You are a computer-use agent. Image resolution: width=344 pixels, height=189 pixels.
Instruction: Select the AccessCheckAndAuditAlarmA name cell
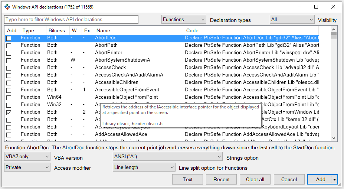(x=129, y=75)
